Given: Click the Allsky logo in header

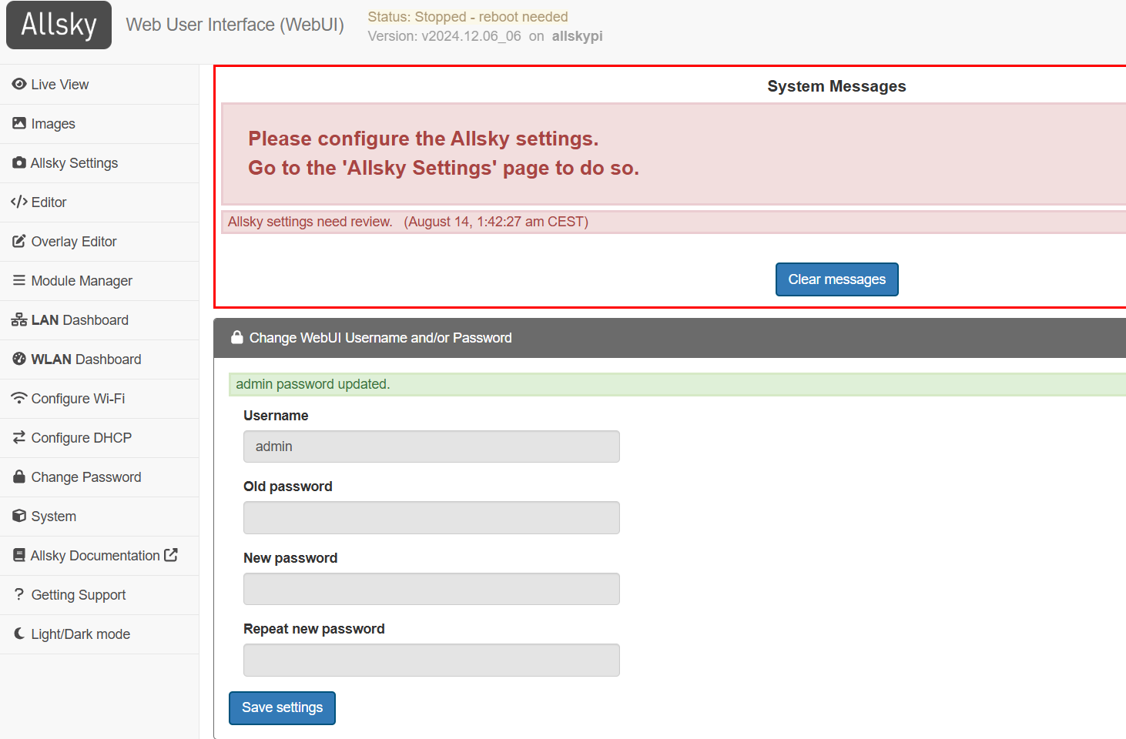Looking at the screenshot, I should tap(59, 25).
